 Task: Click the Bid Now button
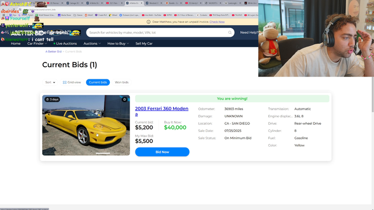point(162,152)
